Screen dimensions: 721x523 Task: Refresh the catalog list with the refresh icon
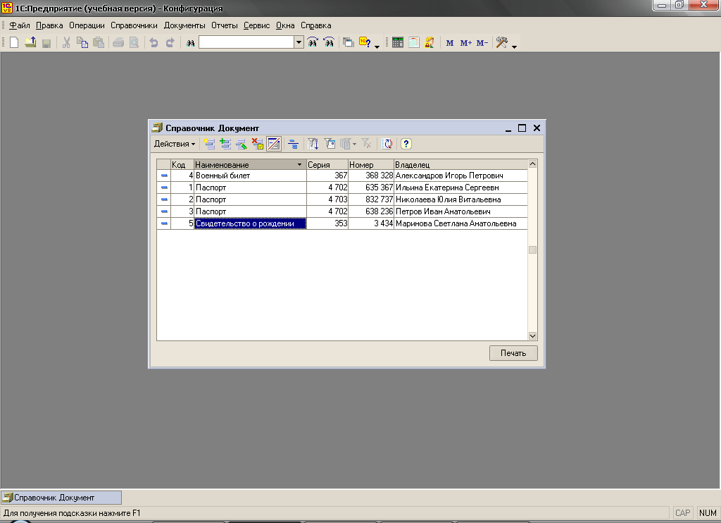[x=387, y=144]
